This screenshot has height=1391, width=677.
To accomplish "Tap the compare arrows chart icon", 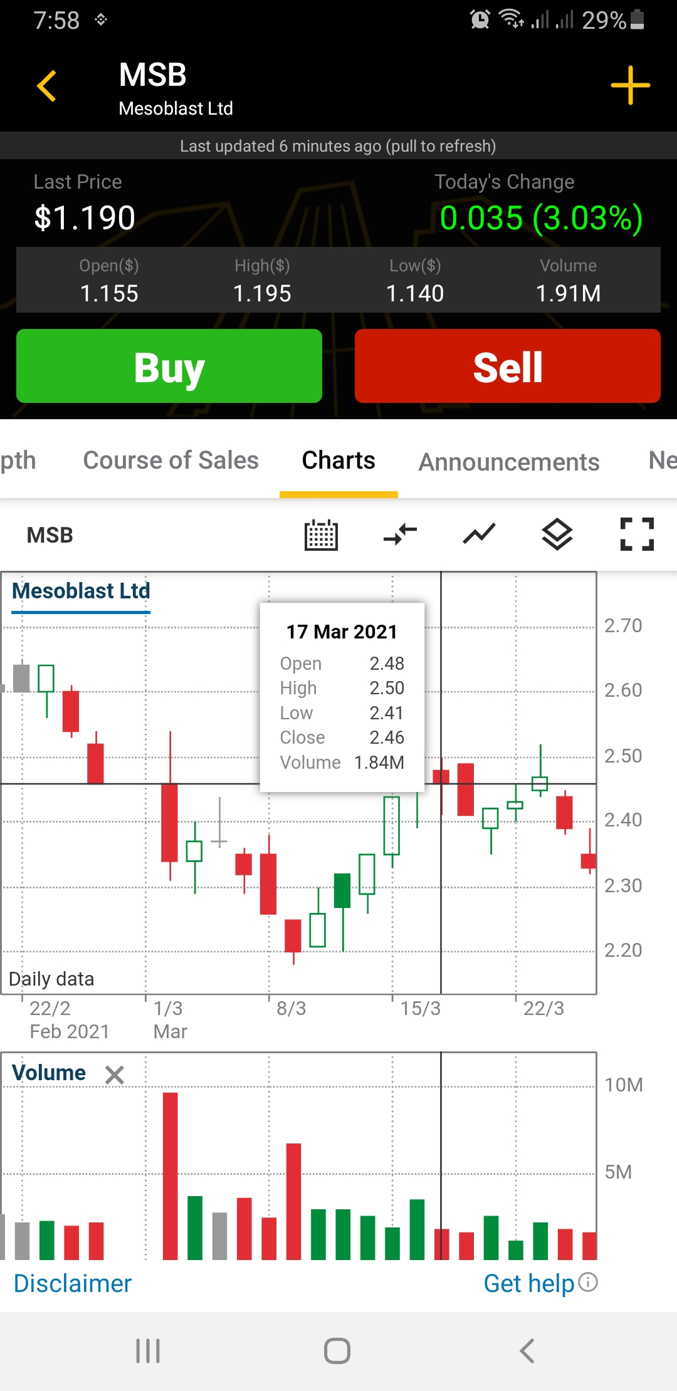I will point(400,534).
